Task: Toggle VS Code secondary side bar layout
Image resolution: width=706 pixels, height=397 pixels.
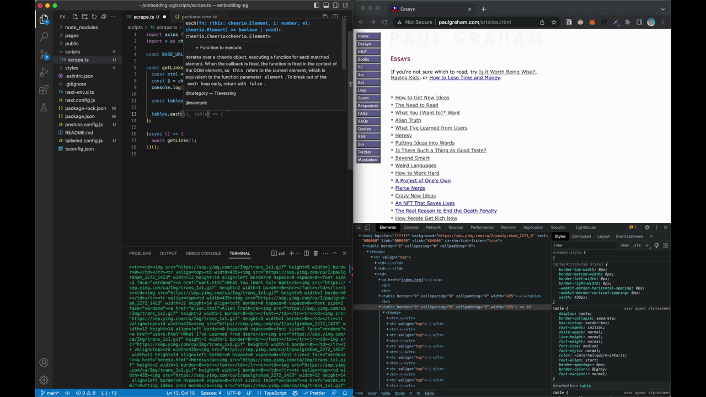Action: pos(335,5)
